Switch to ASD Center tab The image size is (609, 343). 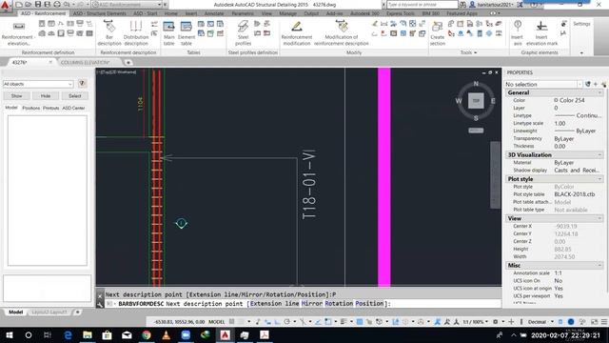pos(73,108)
